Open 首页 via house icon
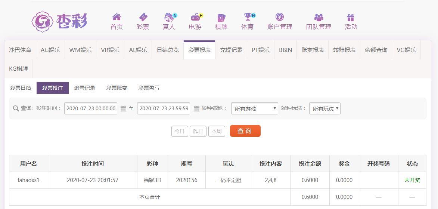The height and width of the screenshot is (209, 438). [117, 17]
